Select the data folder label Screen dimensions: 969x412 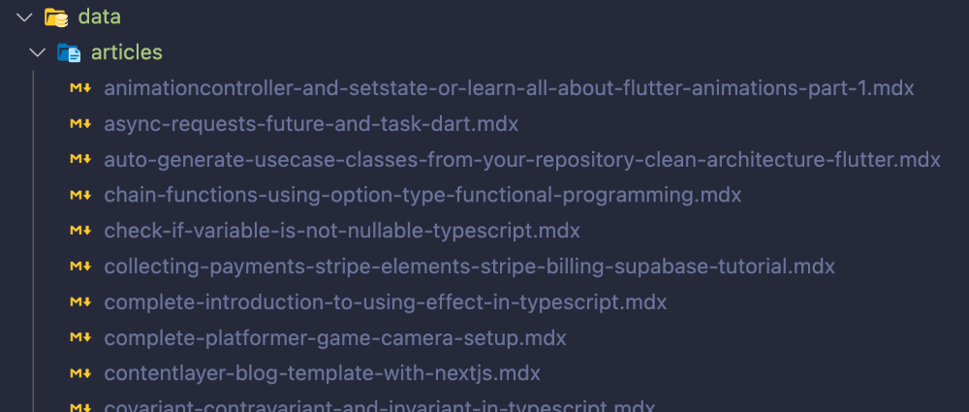tap(99, 16)
